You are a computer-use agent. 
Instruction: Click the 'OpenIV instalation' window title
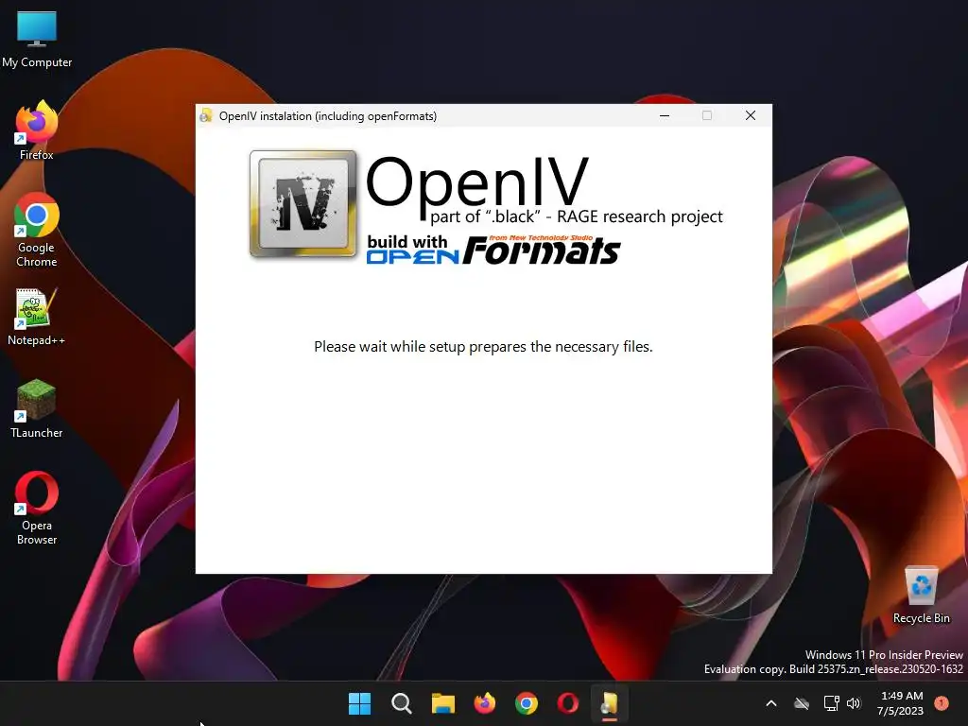pyautogui.click(x=328, y=116)
